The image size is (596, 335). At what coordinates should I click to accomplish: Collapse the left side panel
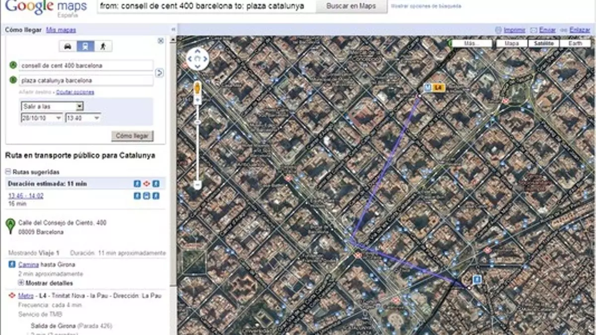click(x=173, y=30)
